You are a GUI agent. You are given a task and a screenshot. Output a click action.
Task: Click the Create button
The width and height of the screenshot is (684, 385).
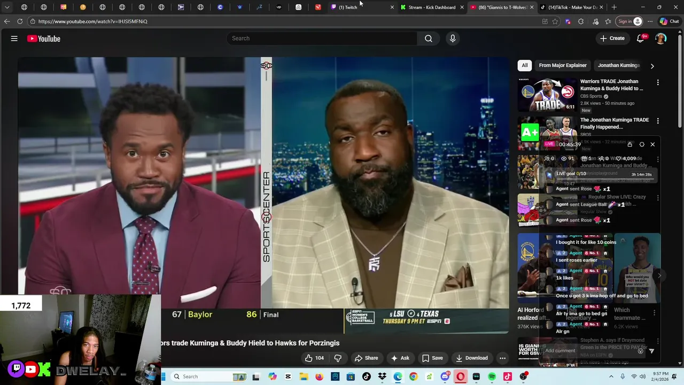pyautogui.click(x=612, y=38)
